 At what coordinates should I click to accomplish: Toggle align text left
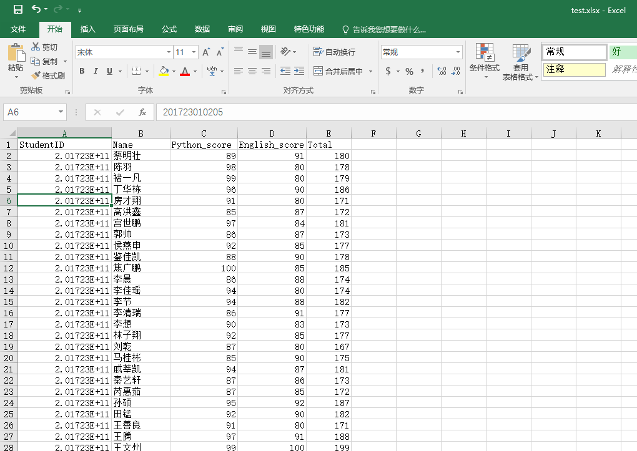pyautogui.click(x=239, y=71)
